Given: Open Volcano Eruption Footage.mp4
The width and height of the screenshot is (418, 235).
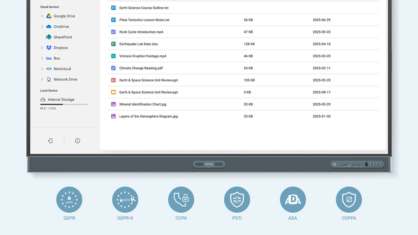Looking at the screenshot, I should pos(143,56).
